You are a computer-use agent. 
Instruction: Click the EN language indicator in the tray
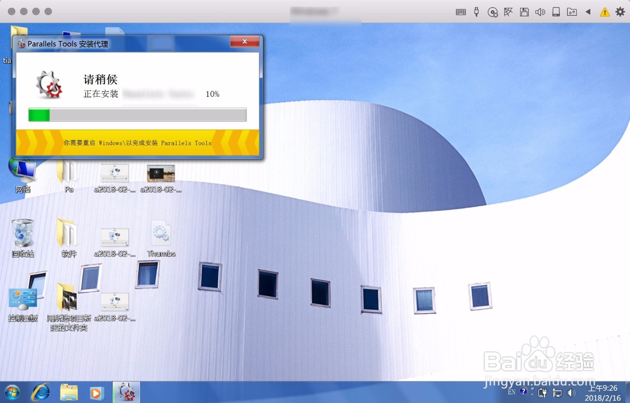click(512, 392)
